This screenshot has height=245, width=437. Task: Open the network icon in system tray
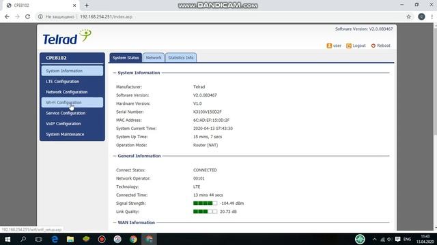(x=382, y=240)
